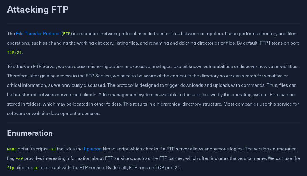307x176 pixels.
Task: Click the Attacking FTP page heading
Action: point(38,9)
